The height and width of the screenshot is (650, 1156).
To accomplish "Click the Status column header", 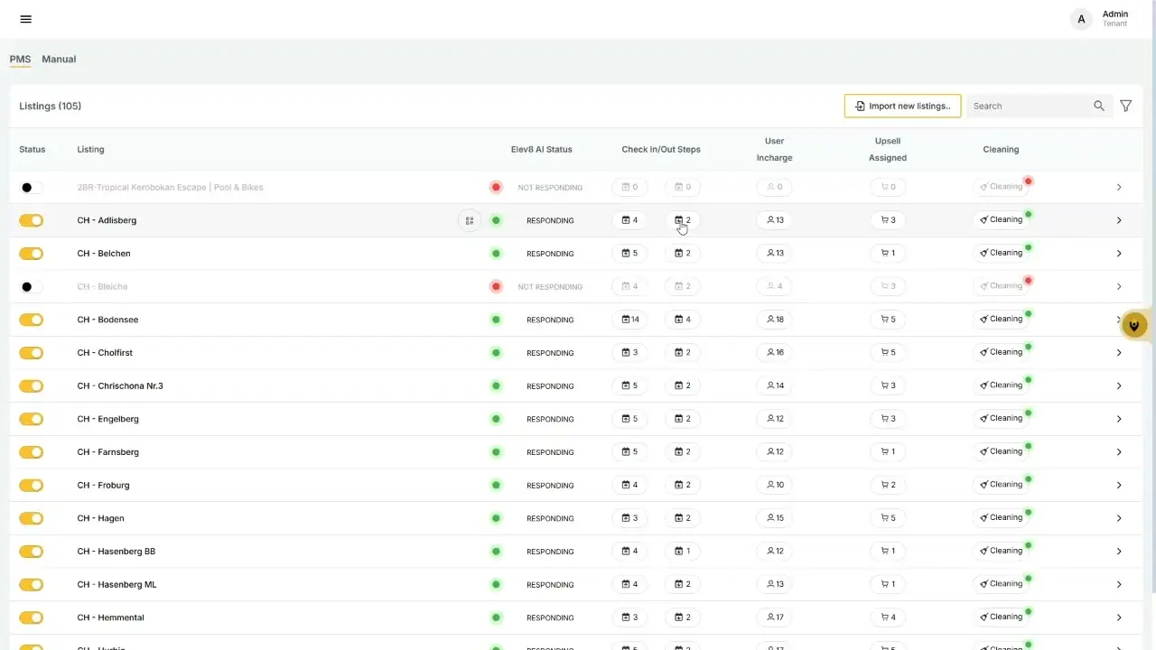I will [x=32, y=150].
